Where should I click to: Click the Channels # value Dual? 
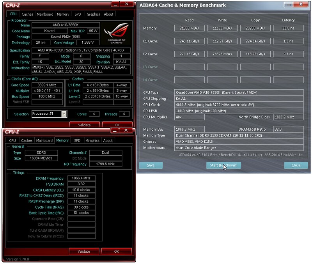point(106,152)
